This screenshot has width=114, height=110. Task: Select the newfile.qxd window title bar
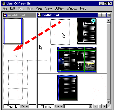(x=19, y=15)
